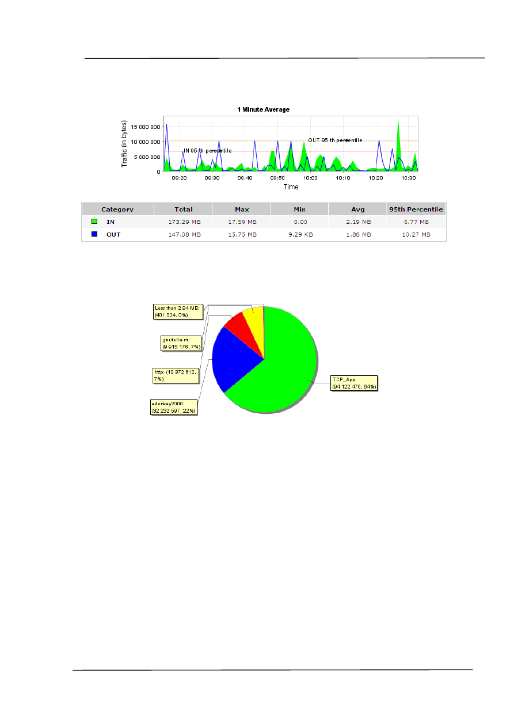This screenshot has width=514, height=727.
Task: Click the '1 Minute Average' chart title
Action: coord(264,109)
